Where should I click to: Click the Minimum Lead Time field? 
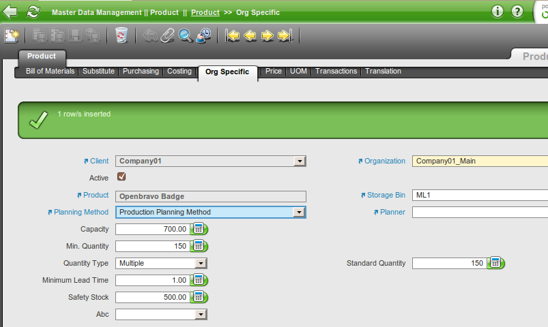153,280
